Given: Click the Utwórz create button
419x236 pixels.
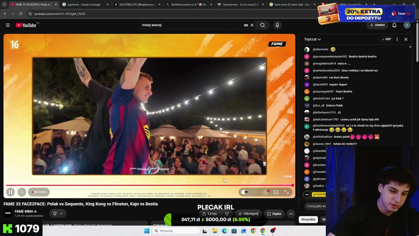Looking at the screenshot, I should click(377, 25).
